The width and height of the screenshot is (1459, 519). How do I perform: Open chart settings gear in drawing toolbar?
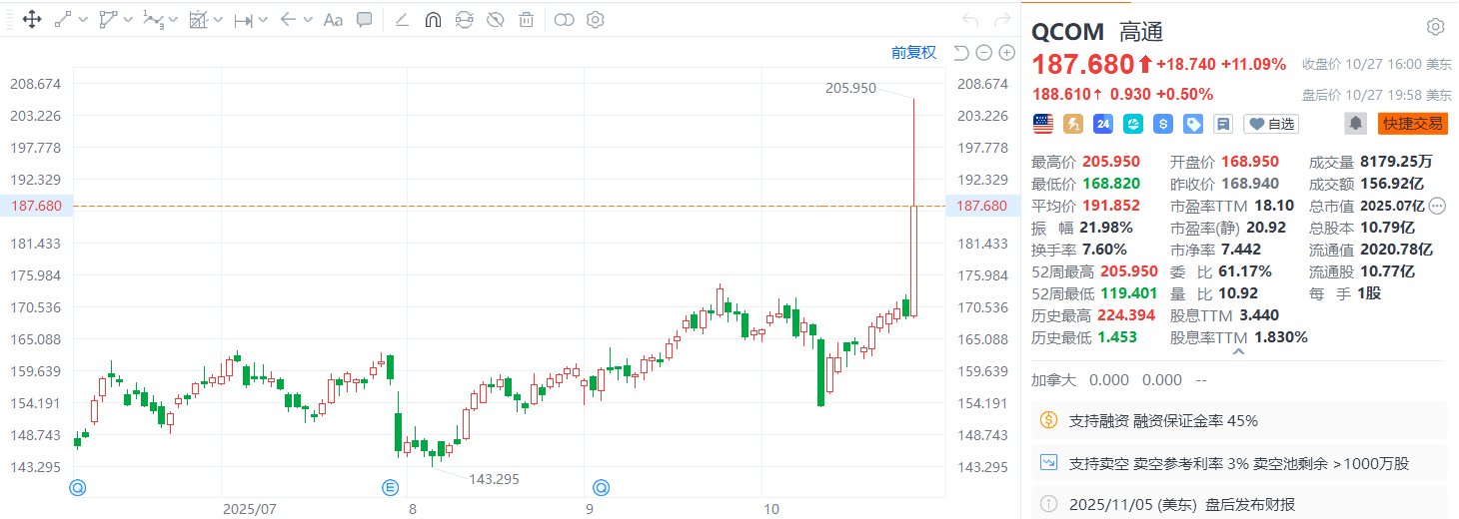(x=596, y=19)
